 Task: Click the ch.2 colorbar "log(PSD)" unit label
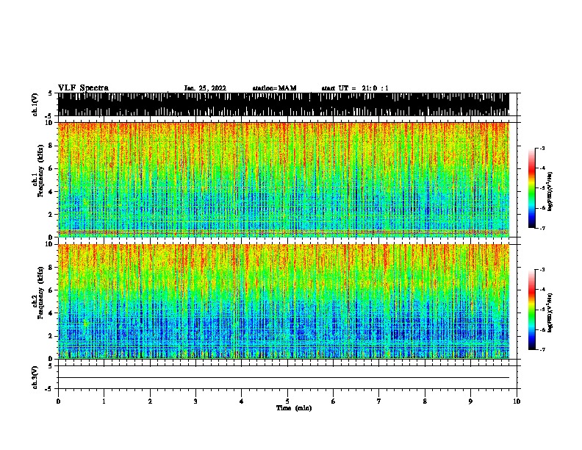[x=550, y=312]
